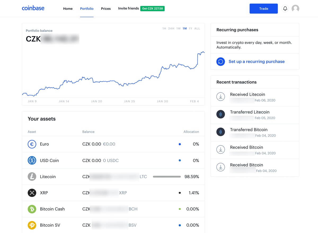Viewport: 318px width, 233px height.
Task: Open the Transferred Litecoin transaction
Action: click(x=255, y=115)
